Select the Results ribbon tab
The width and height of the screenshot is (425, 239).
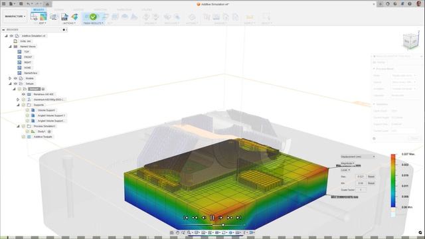pos(39,9)
